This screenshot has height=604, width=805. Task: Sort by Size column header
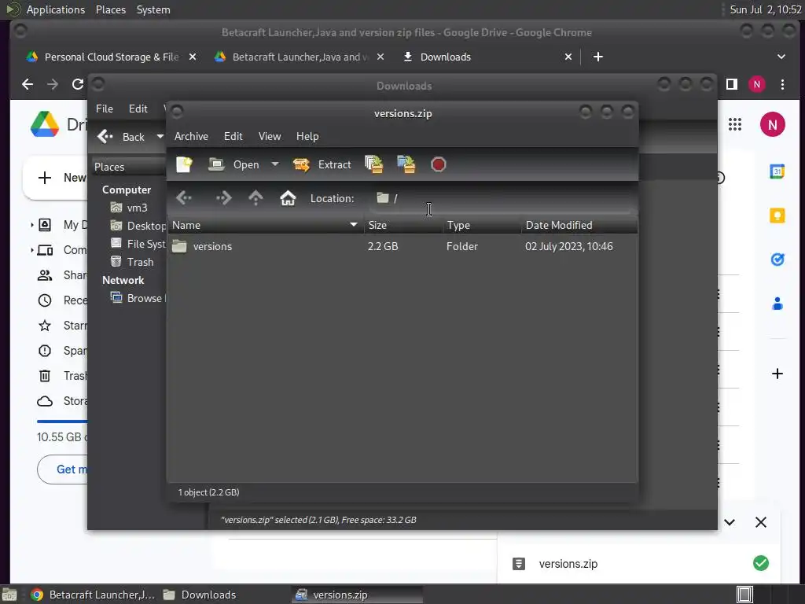coord(403,225)
